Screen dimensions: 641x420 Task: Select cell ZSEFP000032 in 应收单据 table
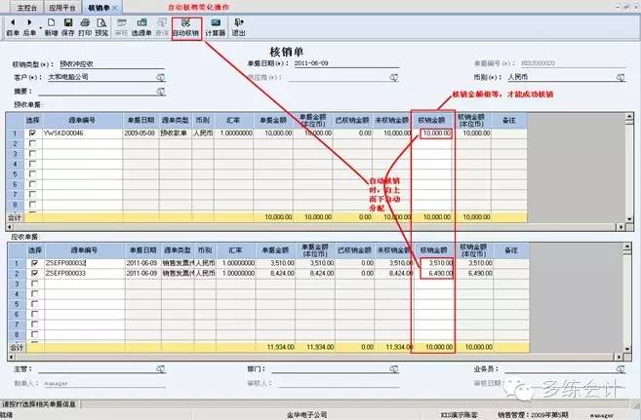pyautogui.click(x=85, y=263)
